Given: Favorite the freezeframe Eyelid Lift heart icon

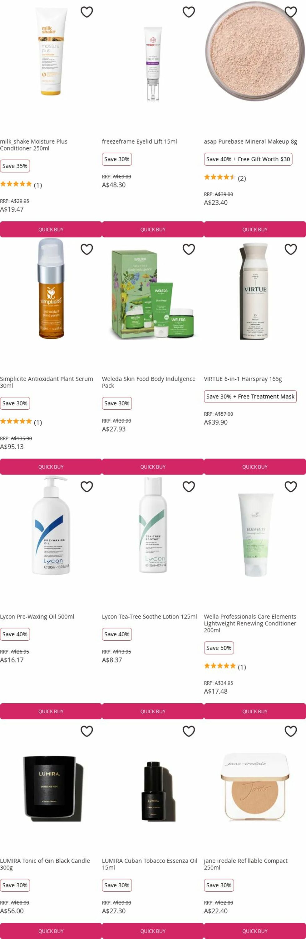Looking at the screenshot, I should [189, 12].
